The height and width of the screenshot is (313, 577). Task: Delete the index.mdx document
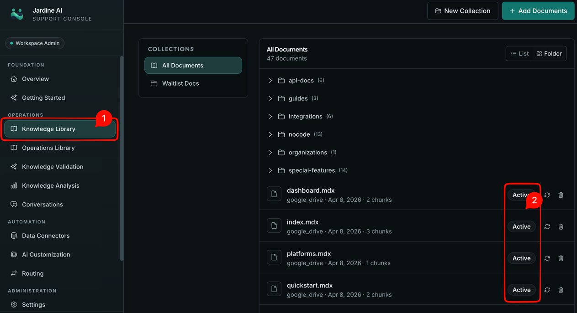(561, 226)
